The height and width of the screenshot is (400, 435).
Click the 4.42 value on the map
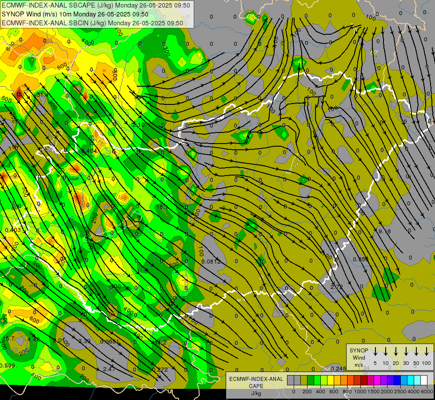(x=34, y=339)
